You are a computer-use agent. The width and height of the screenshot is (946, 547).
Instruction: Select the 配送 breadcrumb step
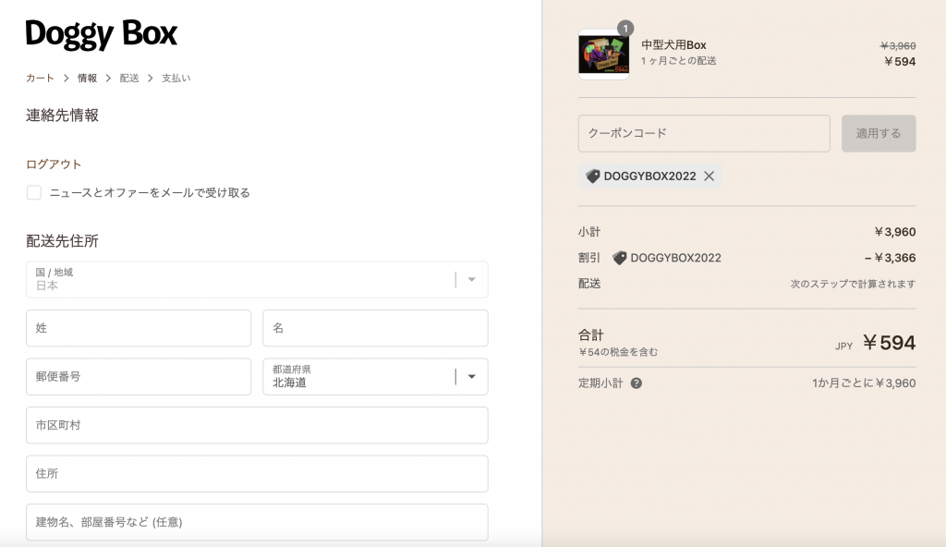coord(129,79)
